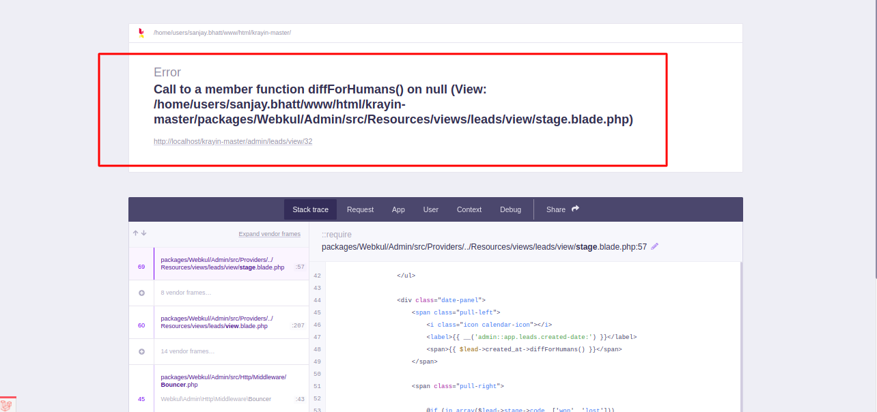This screenshot has width=877, height=412.
Task: Switch to the Request tab
Action: point(360,209)
